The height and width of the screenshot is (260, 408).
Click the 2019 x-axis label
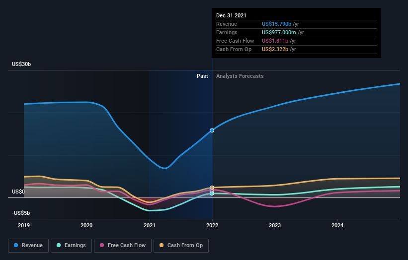coord(24,225)
